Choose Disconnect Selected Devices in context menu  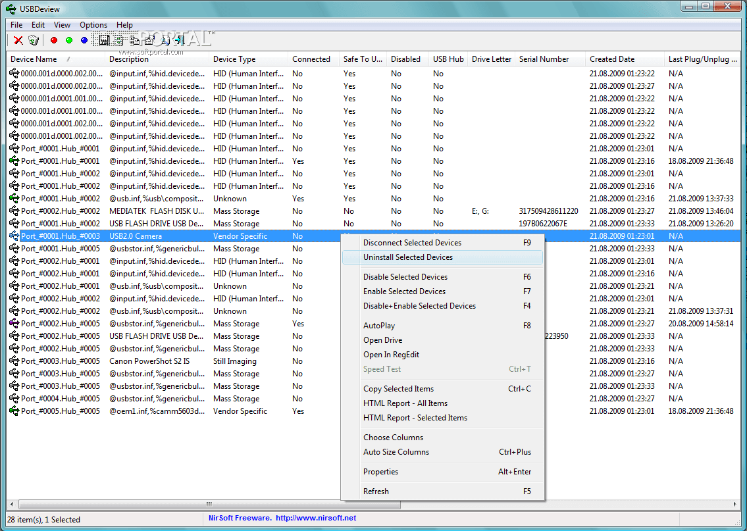pyautogui.click(x=442, y=243)
